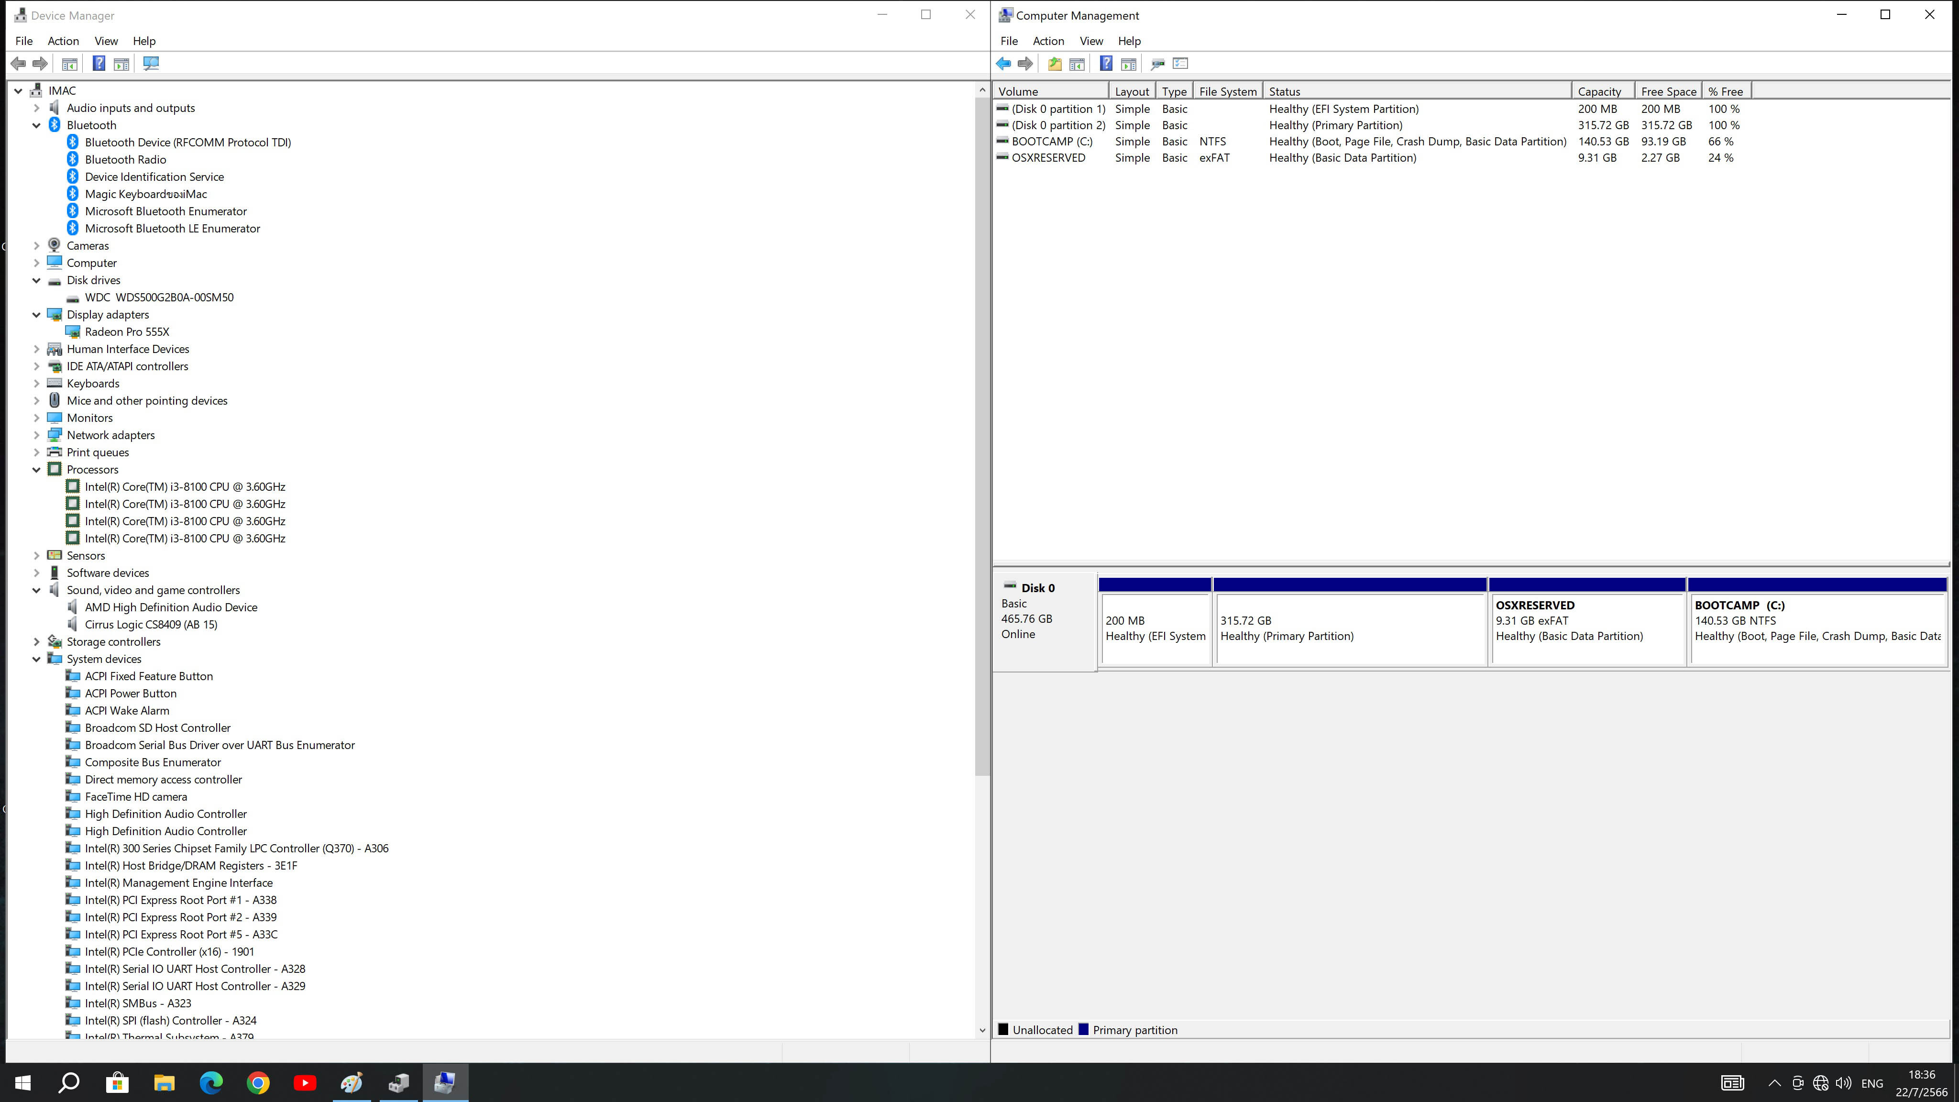1959x1102 pixels.
Task: Sort by Status column header
Action: click(x=1418, y=91)
